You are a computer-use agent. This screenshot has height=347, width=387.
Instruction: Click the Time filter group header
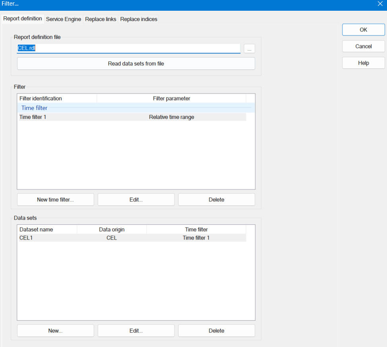136,108
